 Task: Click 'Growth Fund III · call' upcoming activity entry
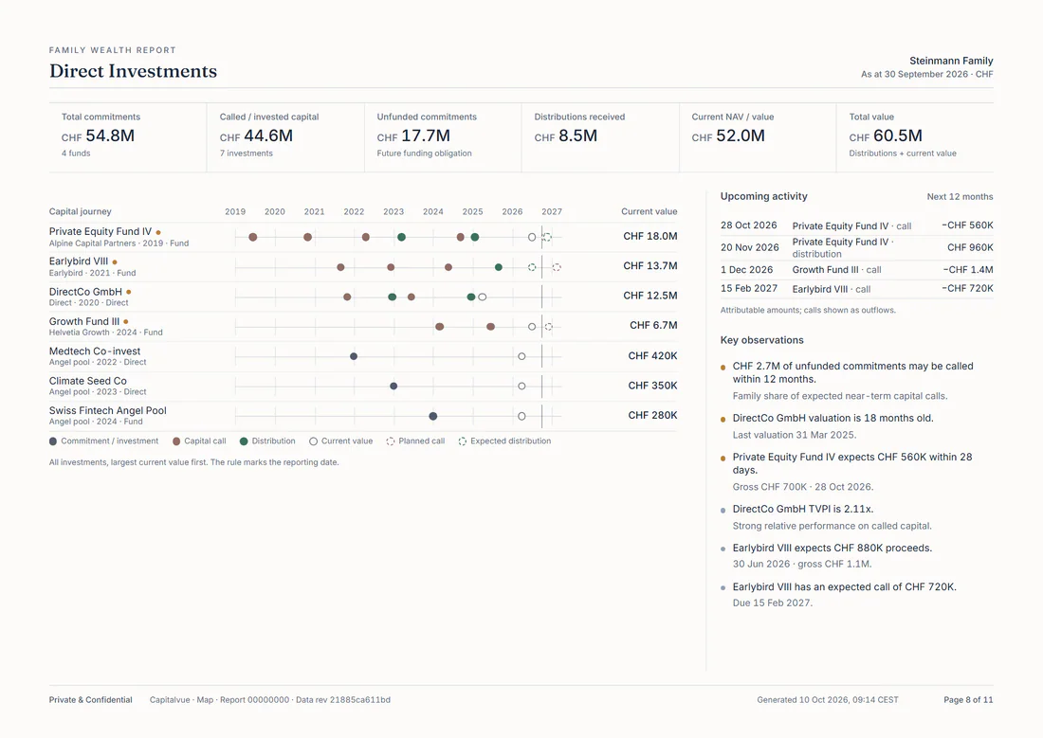(836, 270)
